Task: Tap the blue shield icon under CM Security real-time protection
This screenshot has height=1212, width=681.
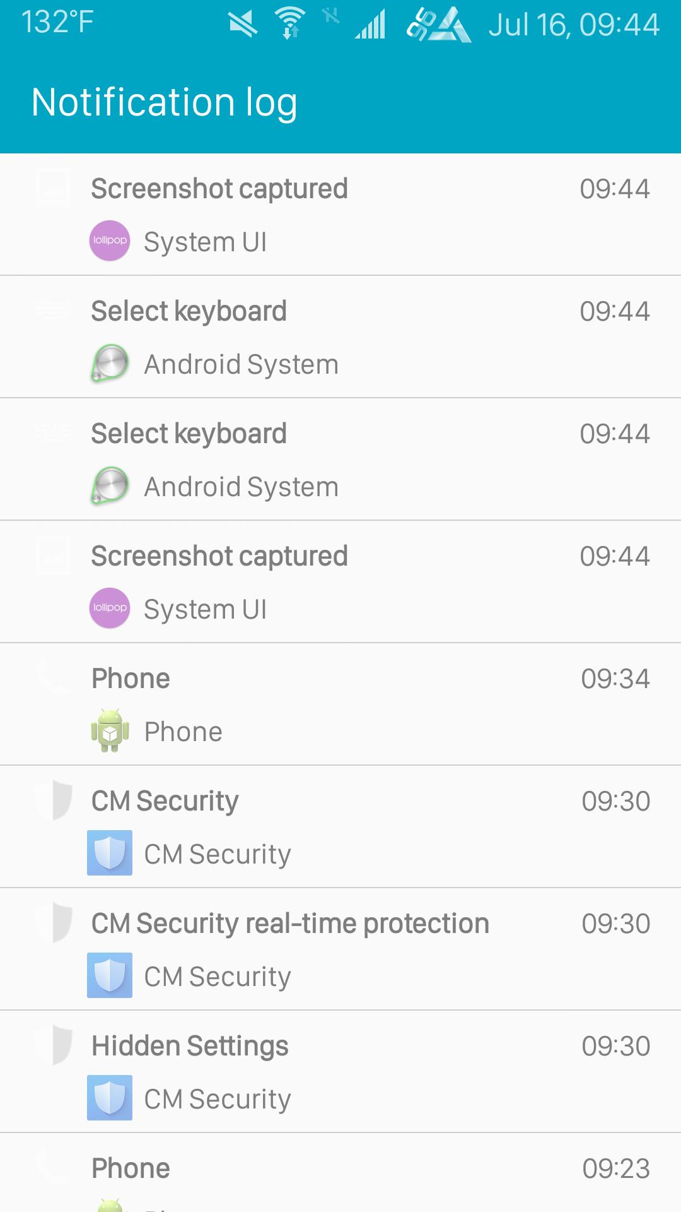Action: (110, 975)
